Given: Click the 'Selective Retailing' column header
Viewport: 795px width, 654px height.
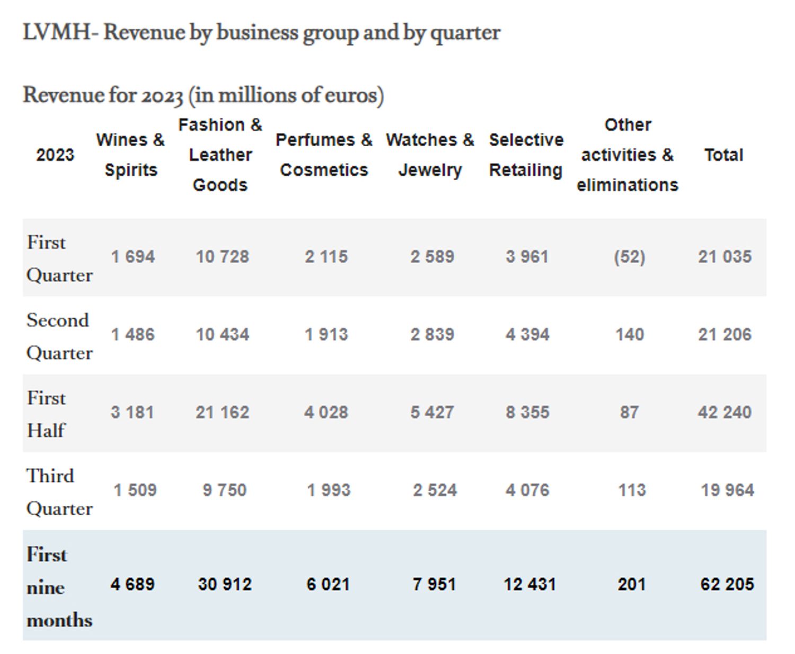Looking at the screenshot, I should click(x=526, y=155).
